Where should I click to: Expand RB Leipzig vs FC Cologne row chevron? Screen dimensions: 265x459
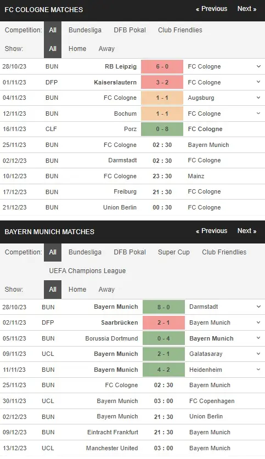coord(258,66)
